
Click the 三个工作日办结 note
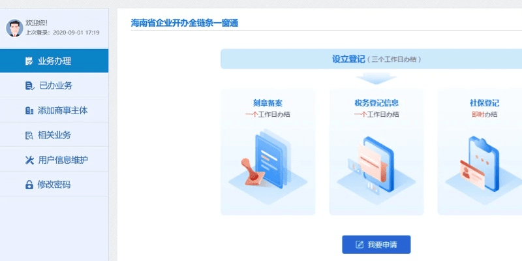(x=395, y=59)
